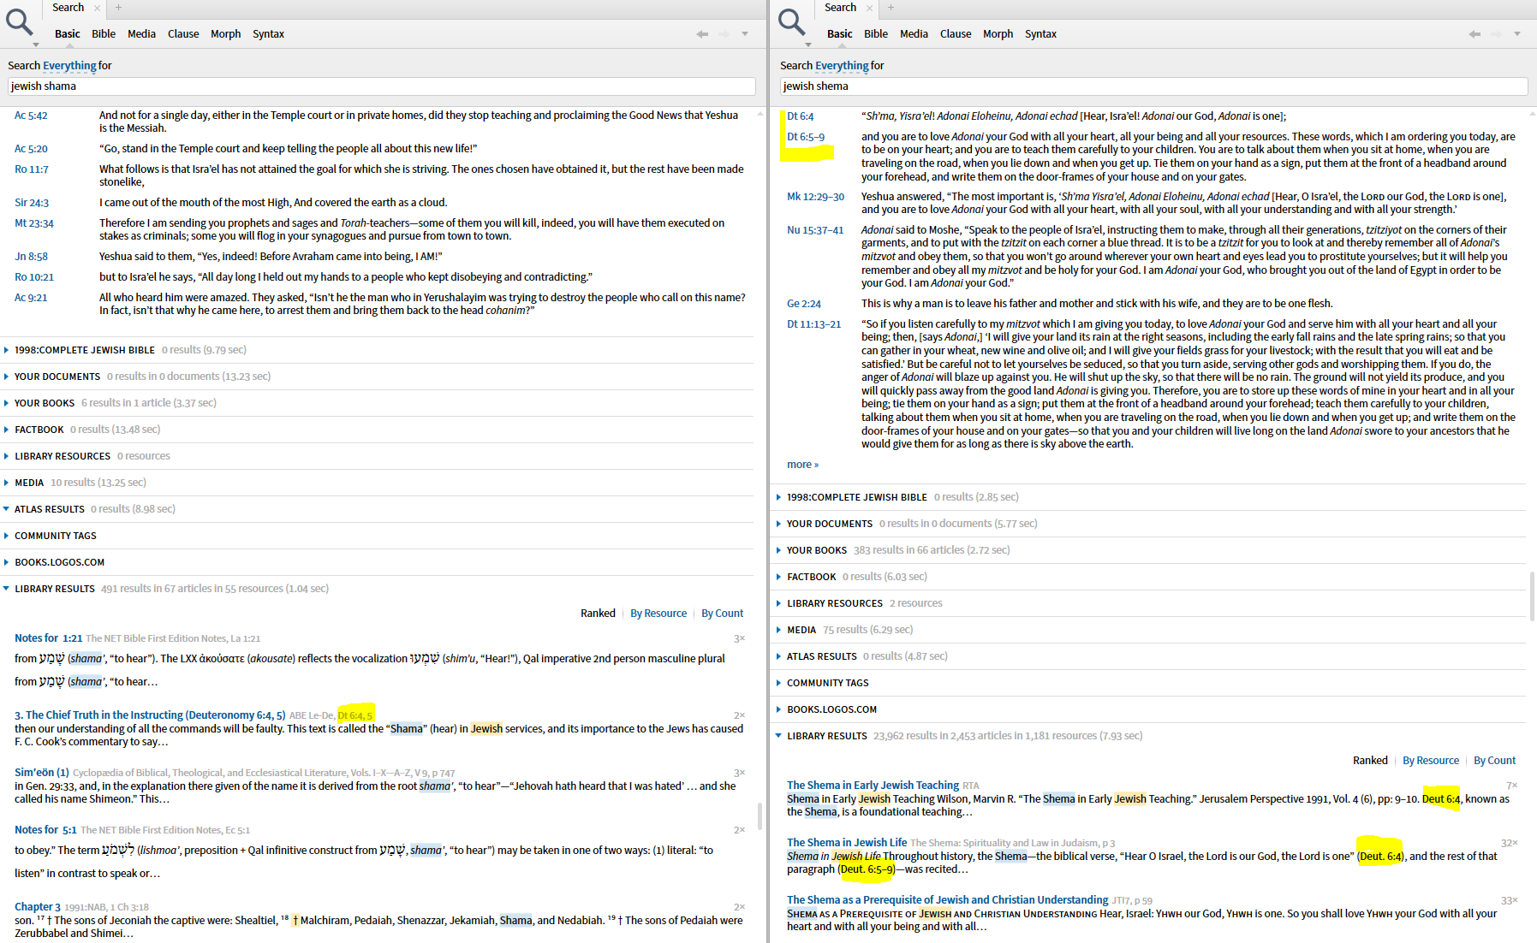Switch to Morph search in the left panel

point(226,34)
